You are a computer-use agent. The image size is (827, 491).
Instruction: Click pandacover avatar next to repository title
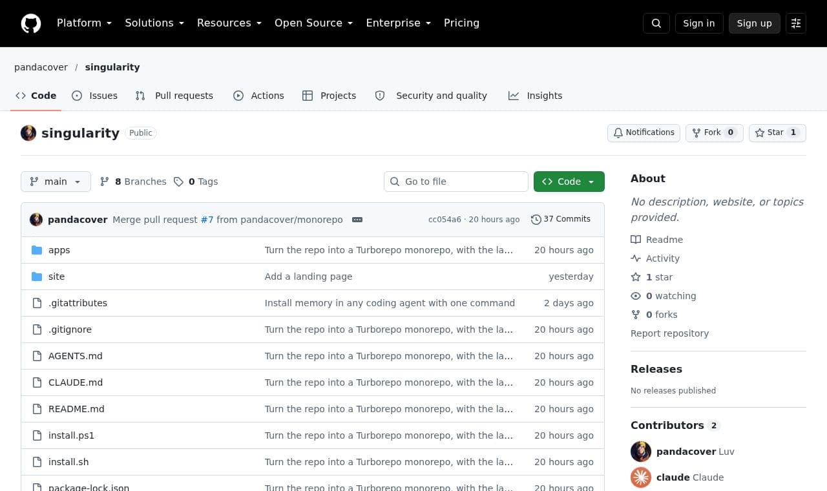28,133
